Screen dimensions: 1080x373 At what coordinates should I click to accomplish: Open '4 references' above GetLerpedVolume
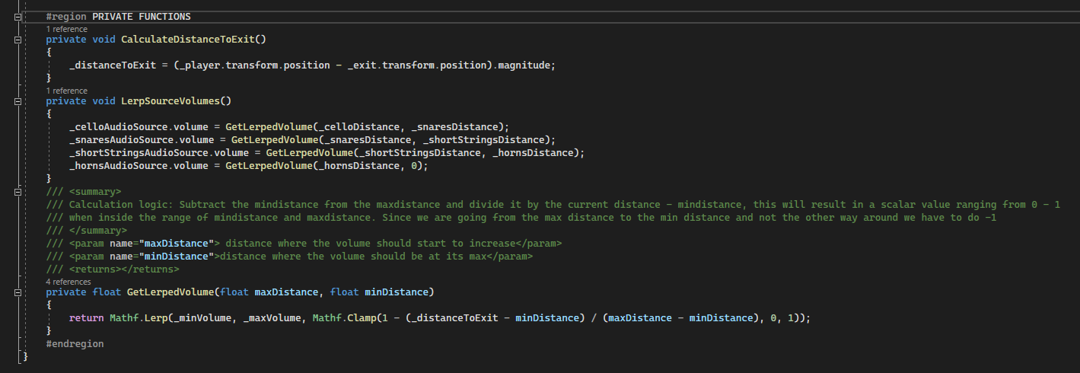click(x=68, y=282)
